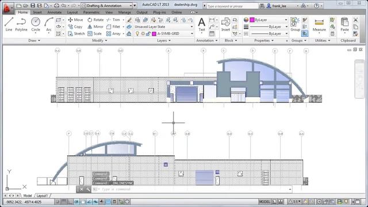This screenshot has width=368, height=207.
Task: Open the annotation scale 1:1 dropdown
Action: click(x=294, y=201)
